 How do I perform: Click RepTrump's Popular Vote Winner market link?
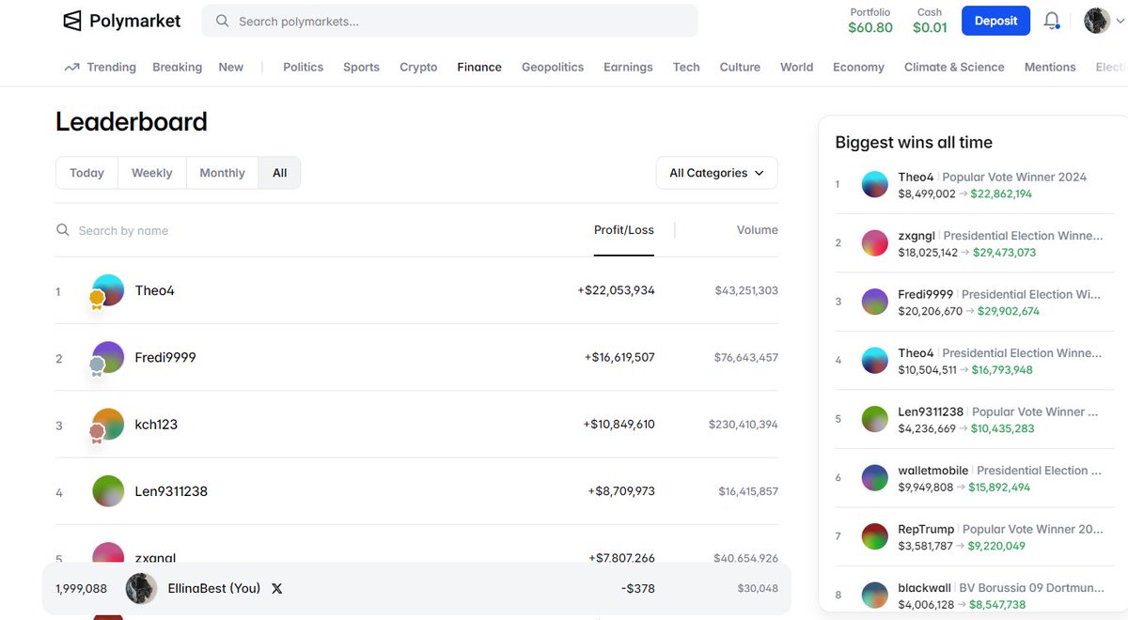pyautogui.click(x=1033, y=529)
